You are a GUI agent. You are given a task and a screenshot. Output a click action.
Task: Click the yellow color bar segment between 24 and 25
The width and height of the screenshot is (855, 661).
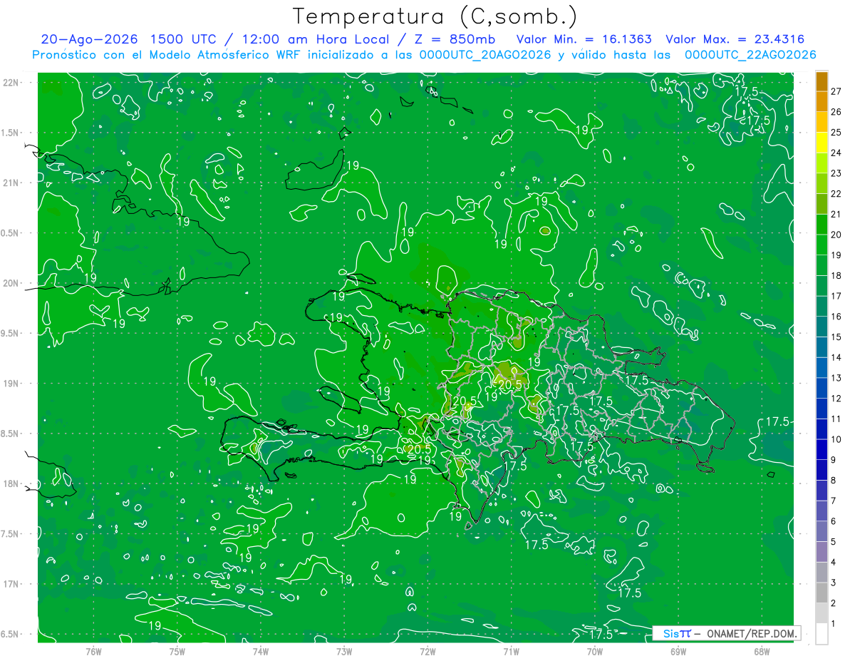click(x=822, y=143)
